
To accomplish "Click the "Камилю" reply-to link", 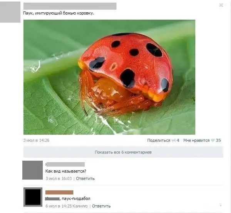I will (80, 206).
